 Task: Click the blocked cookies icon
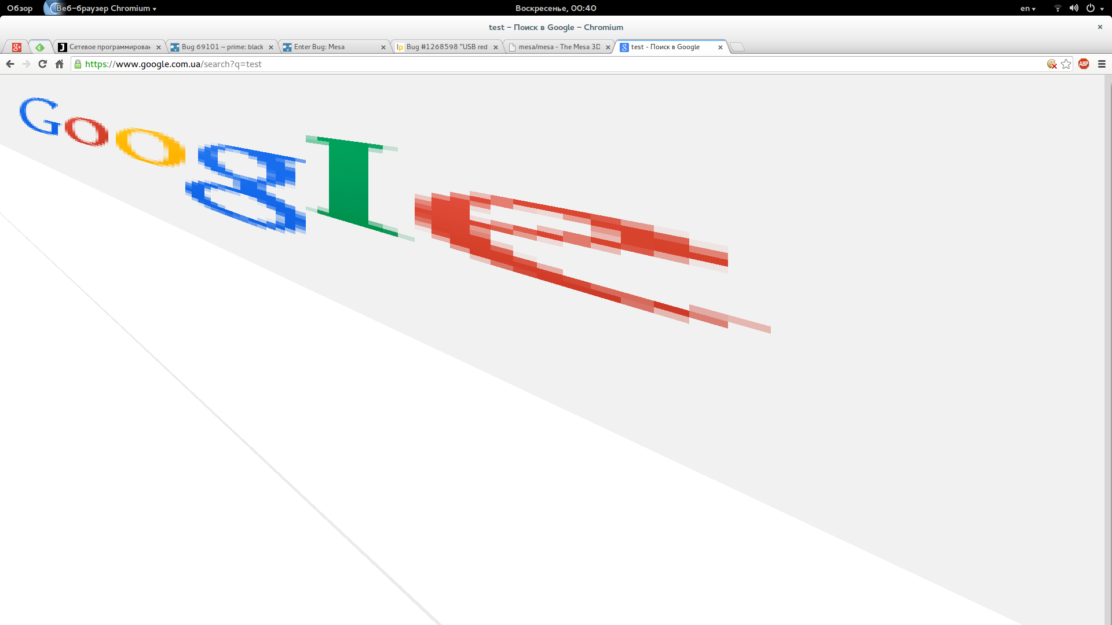(1052, 64)
